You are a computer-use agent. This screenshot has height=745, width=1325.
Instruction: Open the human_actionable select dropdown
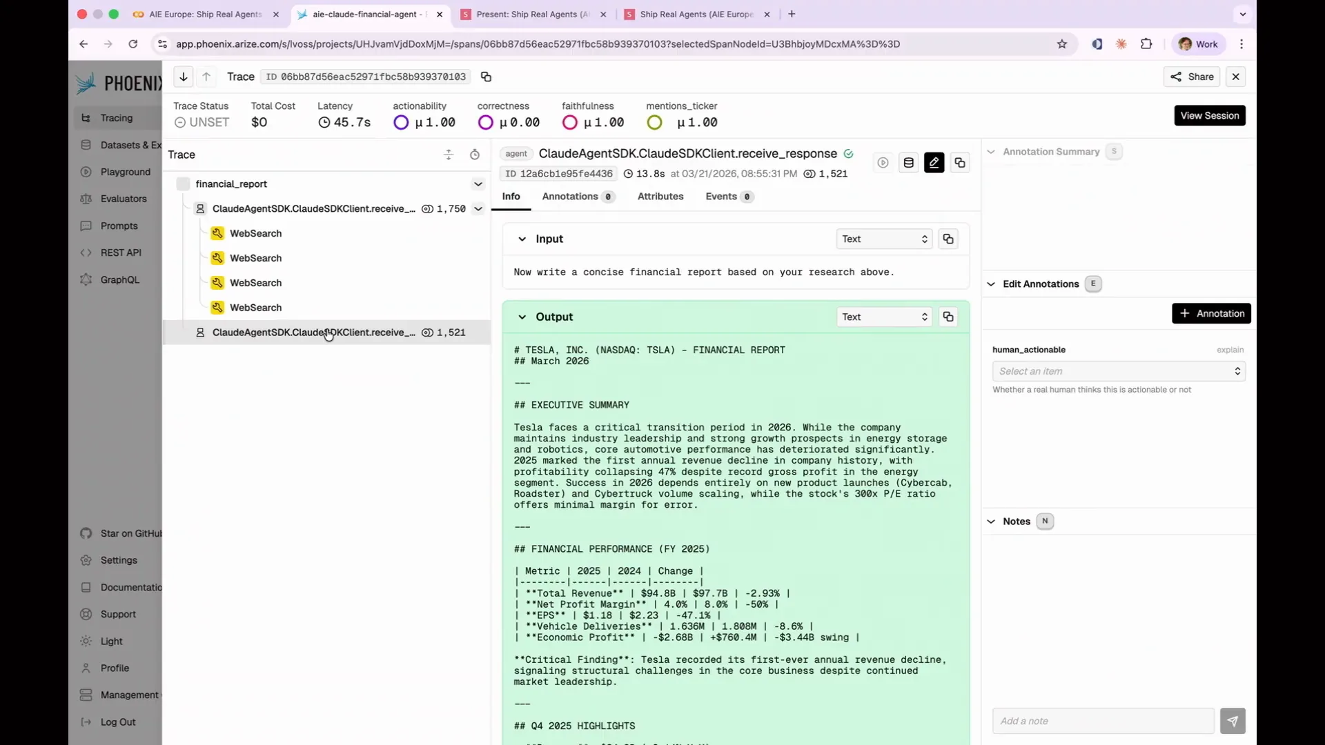click(x=1119, y=372)
